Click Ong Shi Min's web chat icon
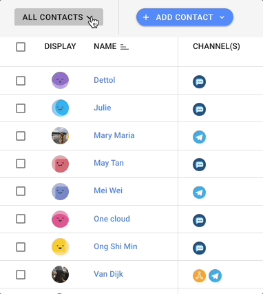 pos(199,248)
